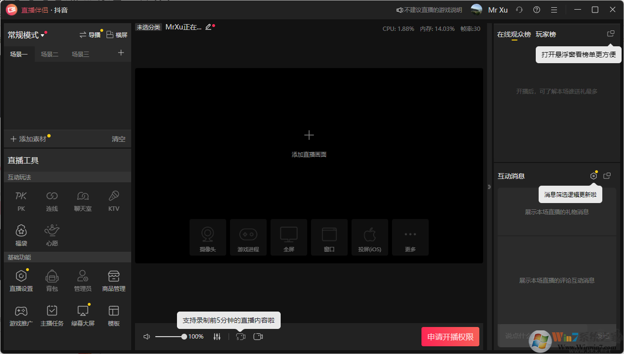Click the 直播伴侣 app logo
Viewport: 624px width, 354px height.
12,10
